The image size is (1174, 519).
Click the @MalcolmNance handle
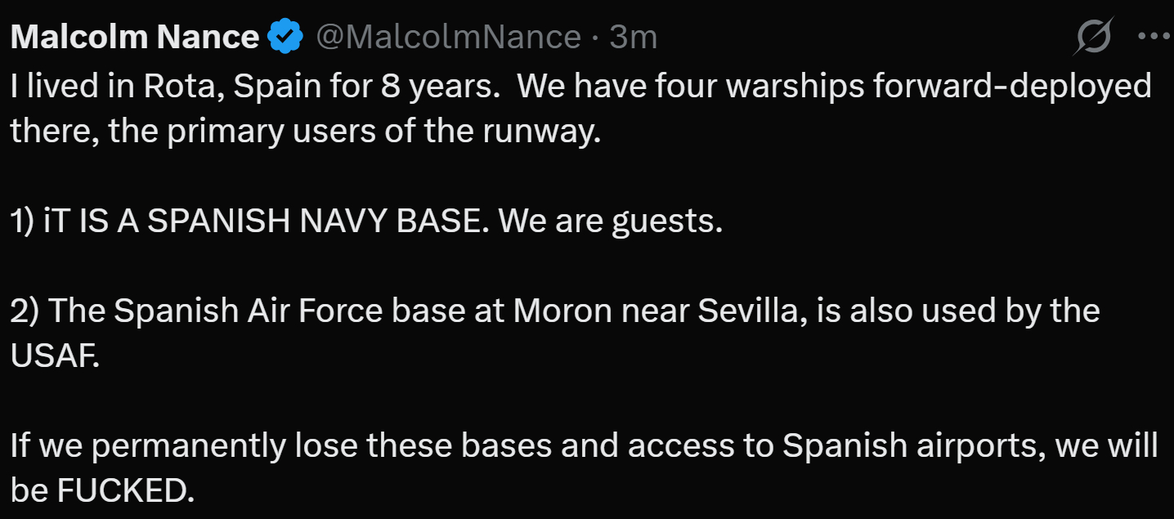(448, 38)
